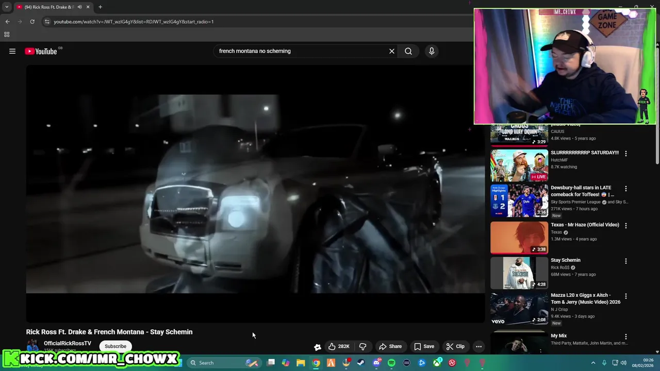Open OfficialRickRossTV channel name link
The width and height of the screenshot is (660, 371).
coord(68,343)
